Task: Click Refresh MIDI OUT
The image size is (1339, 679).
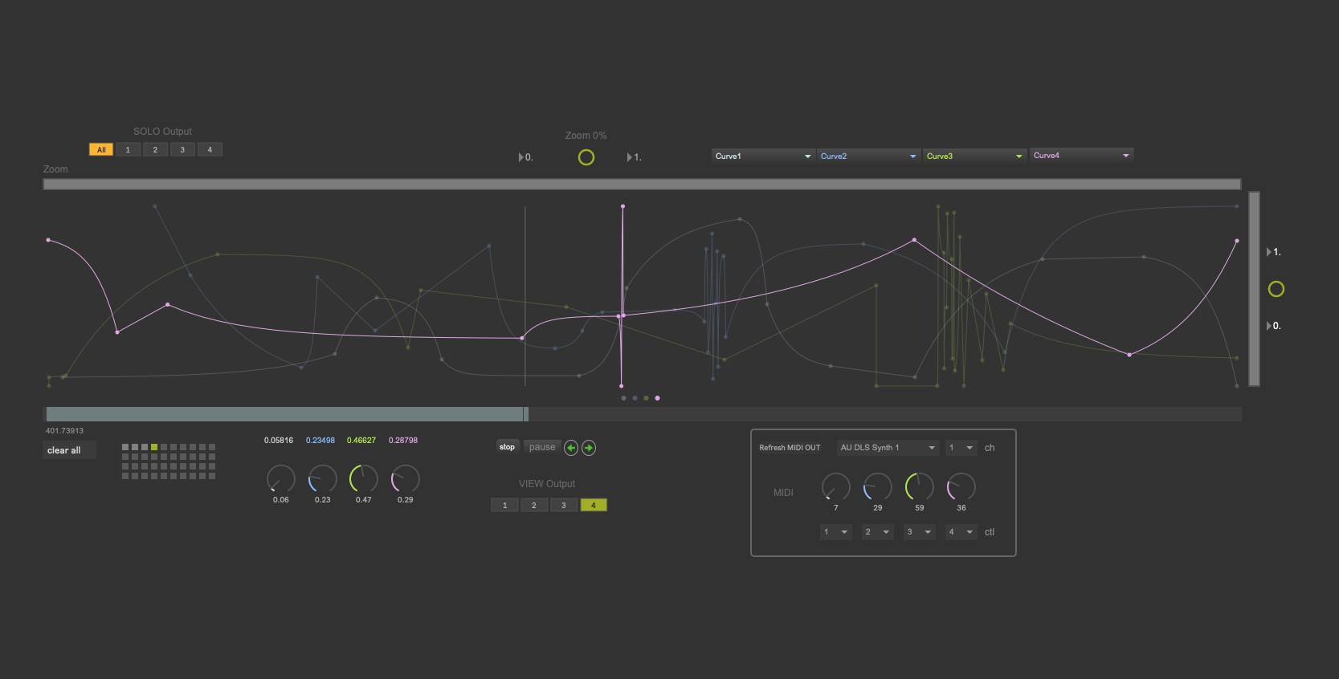Action: pyautogui.click(x=790, y=448)
